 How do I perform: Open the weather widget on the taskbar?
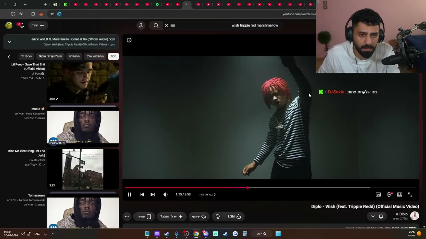(414, 234)
